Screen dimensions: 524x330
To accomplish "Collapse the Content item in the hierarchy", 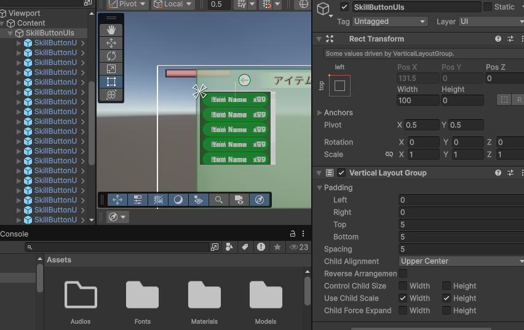I will tap(3, 23).
